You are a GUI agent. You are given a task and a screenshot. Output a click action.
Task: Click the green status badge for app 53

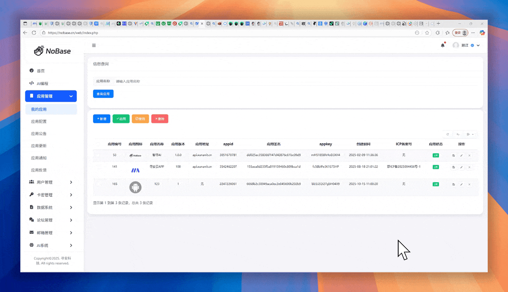(x=435, y=155)
